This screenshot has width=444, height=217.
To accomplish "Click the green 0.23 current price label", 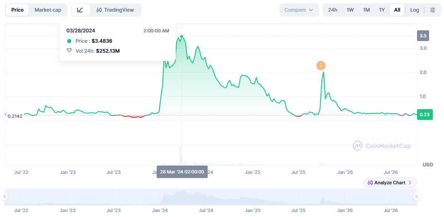I will coord(425,115).
